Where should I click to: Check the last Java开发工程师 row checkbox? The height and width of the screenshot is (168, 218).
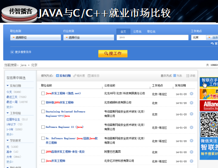click(x=43, y=161)
